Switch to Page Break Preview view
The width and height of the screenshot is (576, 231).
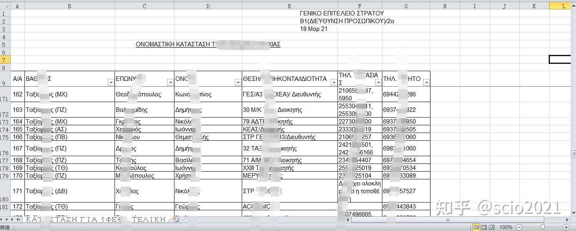click(x=491, y=227)
